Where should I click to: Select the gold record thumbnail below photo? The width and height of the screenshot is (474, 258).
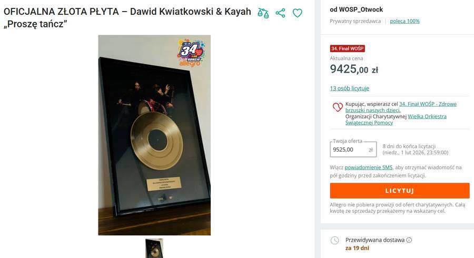[154, 248]
